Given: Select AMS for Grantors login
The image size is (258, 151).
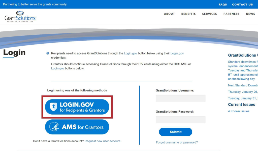Looking at the screenshot, I should click(x=77, y=127).
